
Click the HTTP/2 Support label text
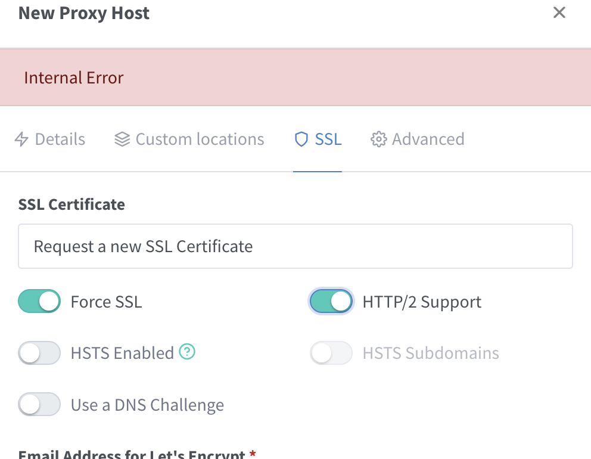pos(422,302)
